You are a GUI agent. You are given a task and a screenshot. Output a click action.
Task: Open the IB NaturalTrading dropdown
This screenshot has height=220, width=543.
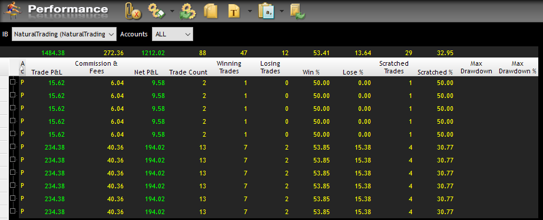point(64,34)
